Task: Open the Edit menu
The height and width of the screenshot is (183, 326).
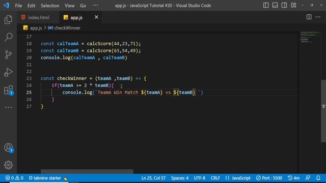Action: point(31,6)
